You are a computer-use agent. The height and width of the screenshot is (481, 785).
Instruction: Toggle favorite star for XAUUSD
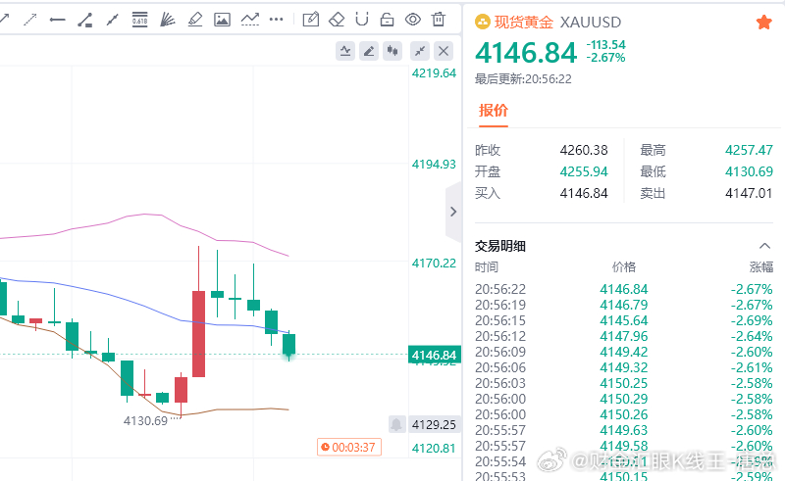pos(764,22)
